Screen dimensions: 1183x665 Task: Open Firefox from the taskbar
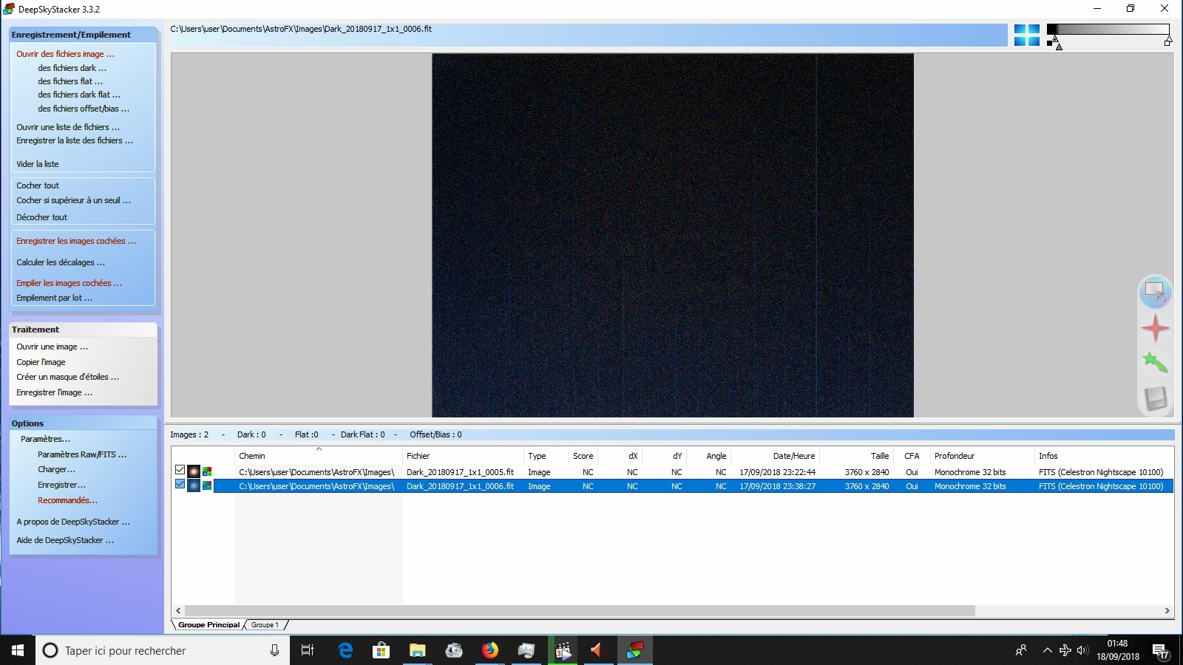pyautogui.click(x=489, y=650)
